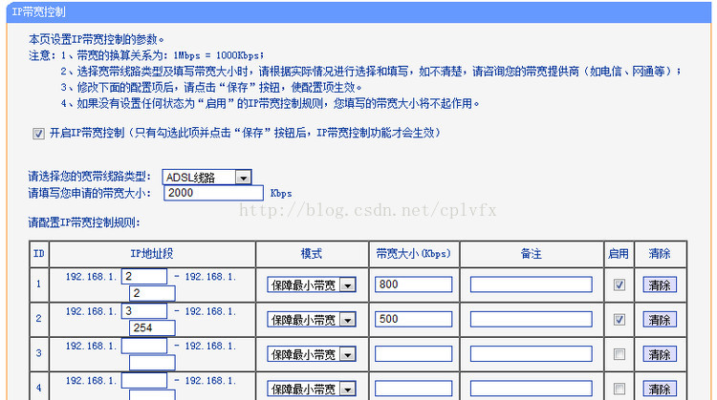Click the 清除 button for rule 2
This screenshot has width=717, height=400.
pyautogui.click(x=660, y=320)
